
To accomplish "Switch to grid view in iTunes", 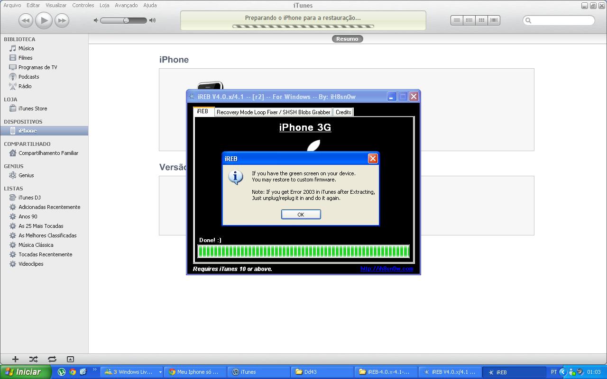I will [x=481, y=20].
